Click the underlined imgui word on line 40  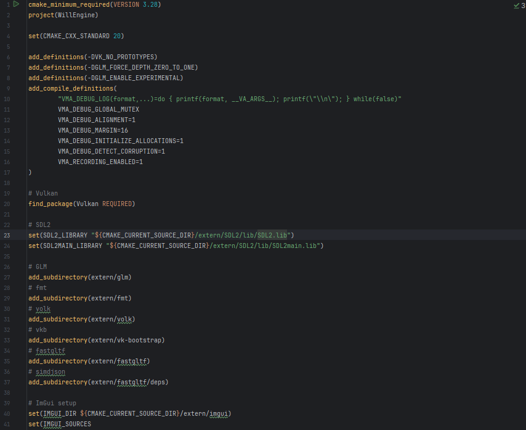(x=219, y=413)
